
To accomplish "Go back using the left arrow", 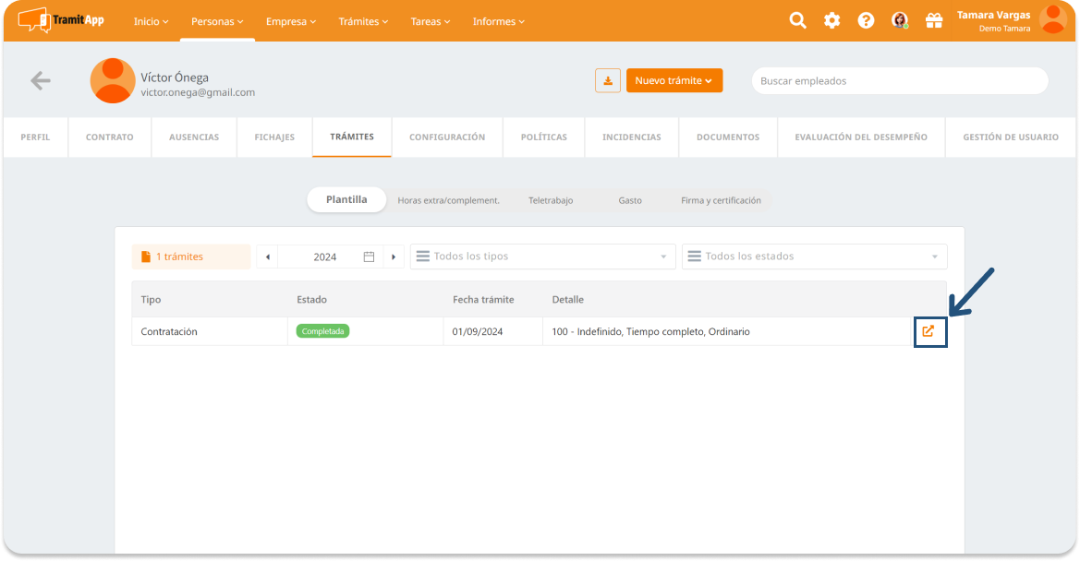I will click(x=40, y=81).
